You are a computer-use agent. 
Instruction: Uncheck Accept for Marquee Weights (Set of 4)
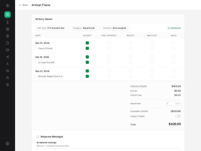(x=87, y=76)
